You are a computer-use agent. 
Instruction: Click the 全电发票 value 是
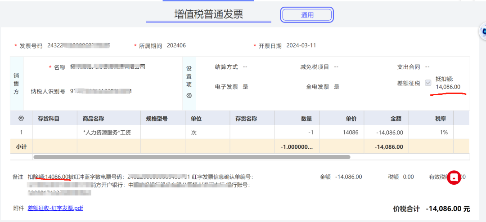click(x=337, y=87)
